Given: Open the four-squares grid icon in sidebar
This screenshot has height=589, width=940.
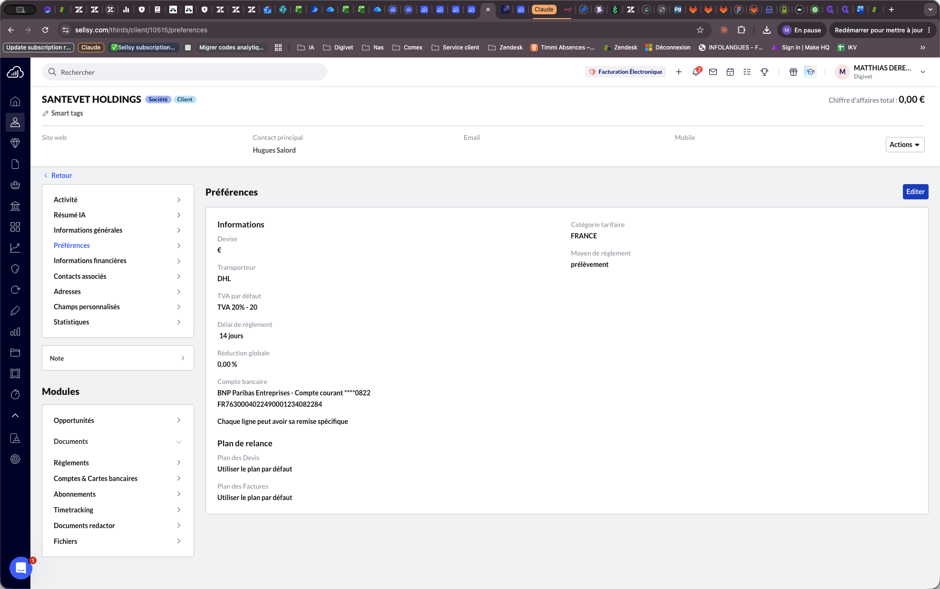Looking at the screenshot, I should tap(15, 227).
